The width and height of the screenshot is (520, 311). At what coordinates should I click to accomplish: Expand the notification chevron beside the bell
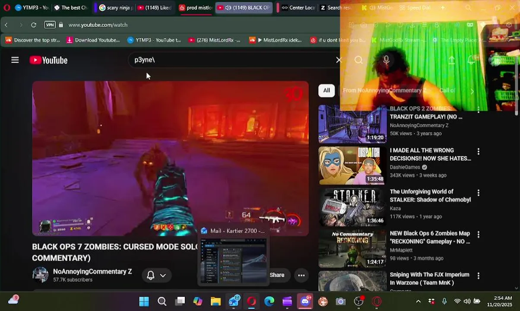(x=163, y=275)
